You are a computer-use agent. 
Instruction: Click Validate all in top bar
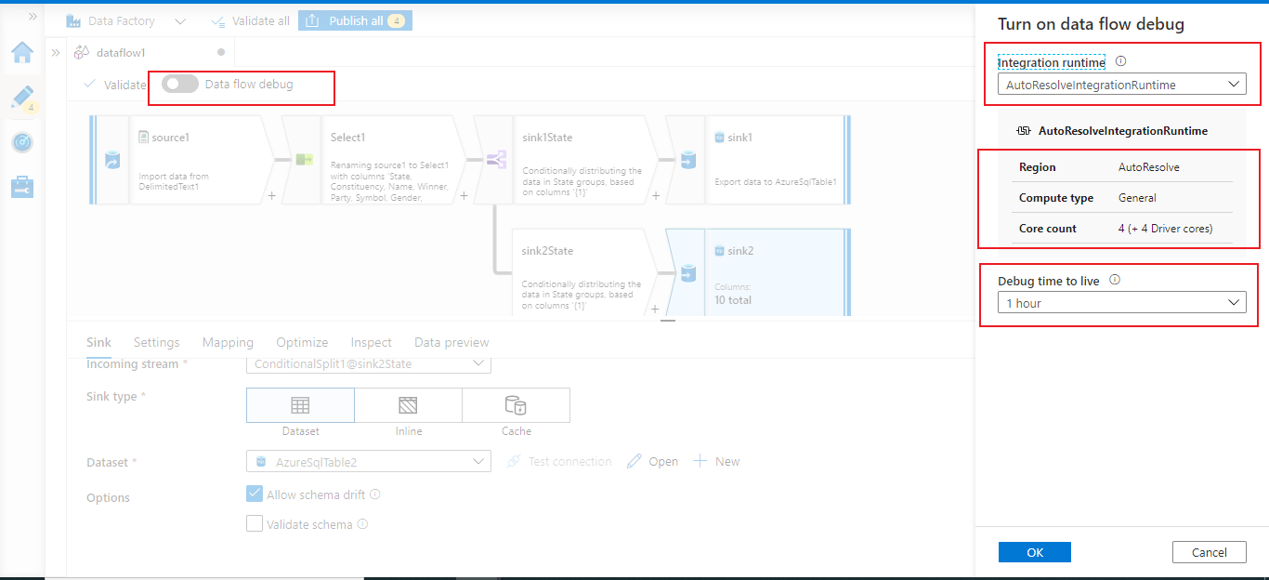[251, 20]
